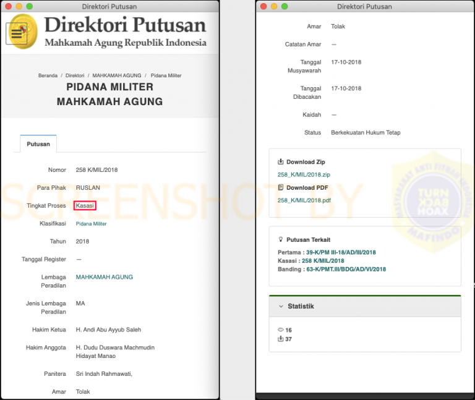Click Status value Berkekuatan Hukum Tetap
The height and width of the screenshot is (400, 475).
point(366,133)
